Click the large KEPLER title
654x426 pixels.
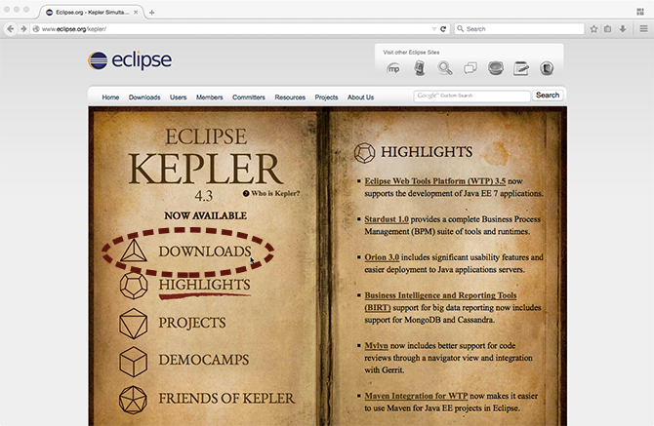tap(205, 169)
